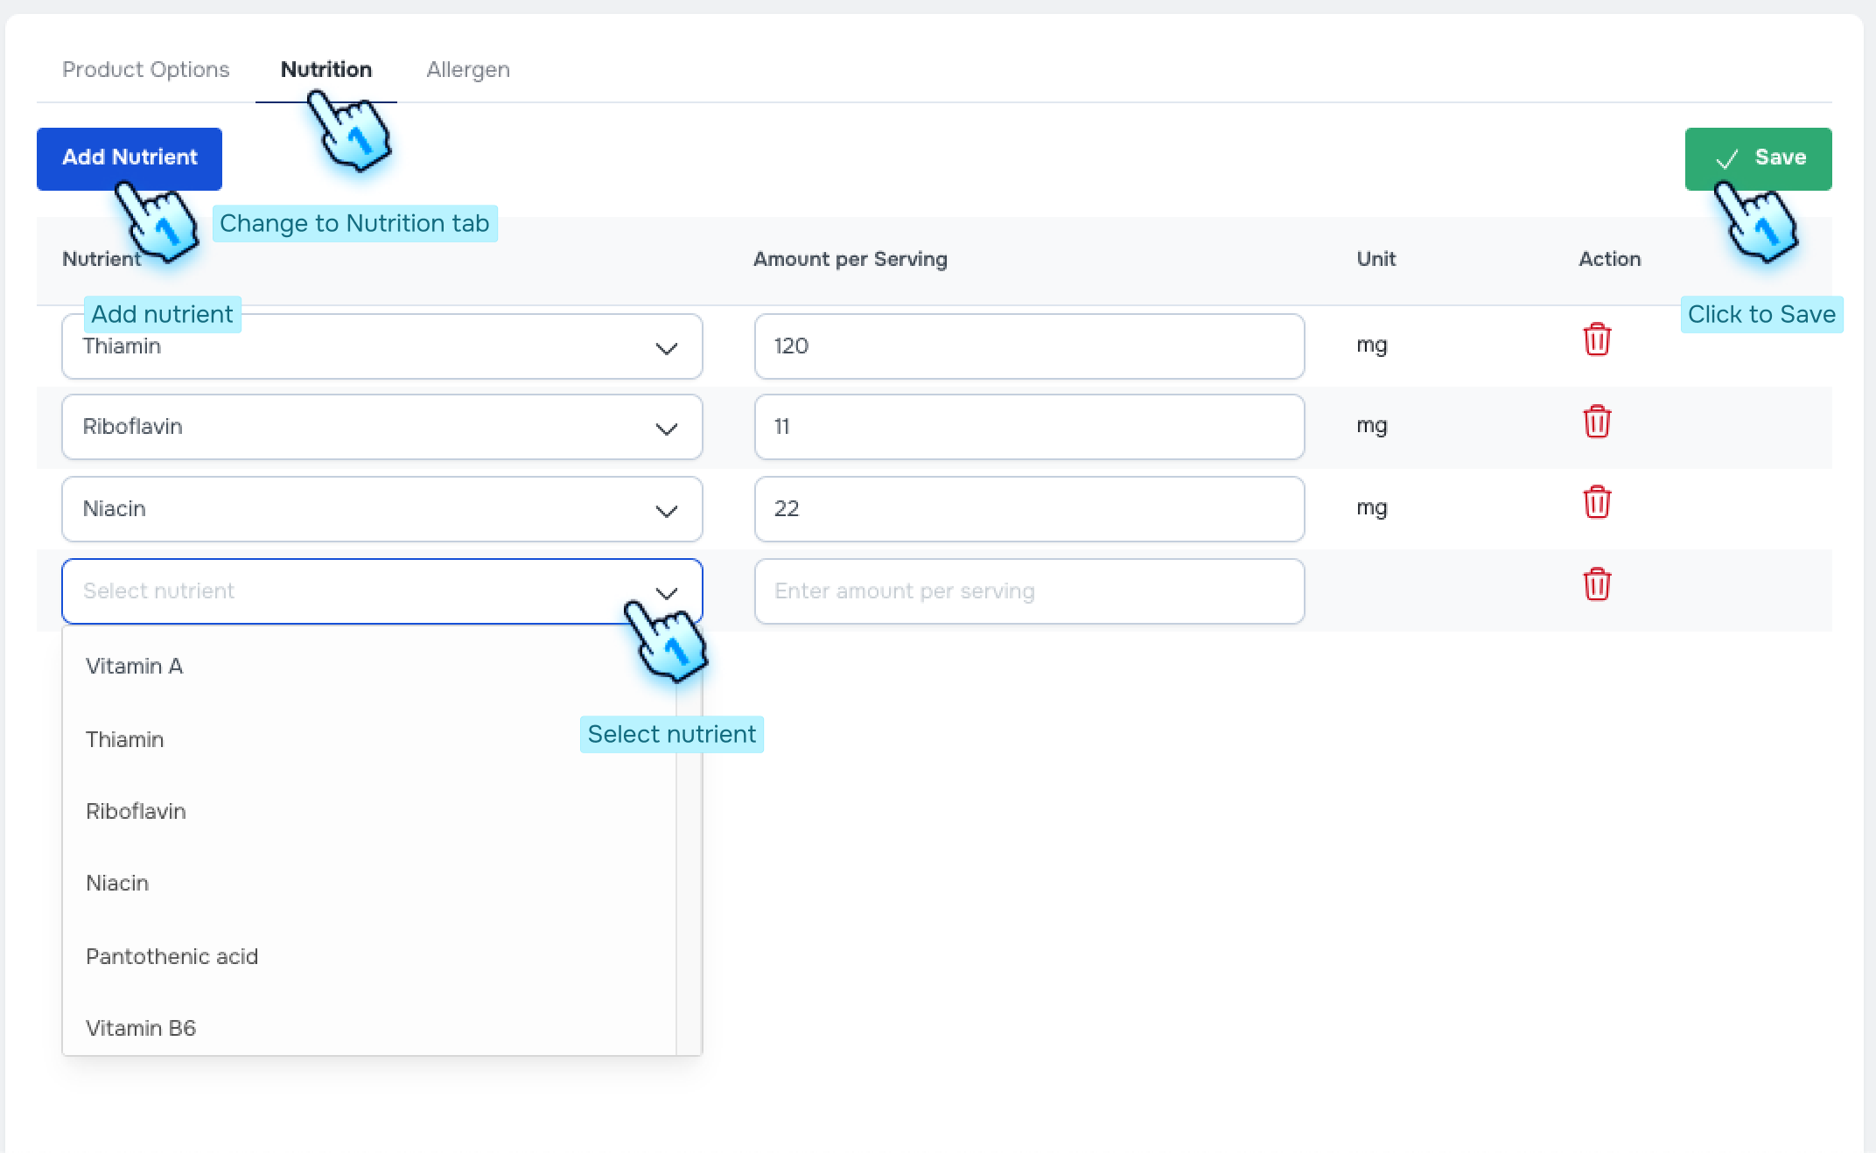The height and width of the screenshot is (1153, 1876).
Task: Select Vitamin B6 from the dropdown options
Action: pyautogui.click(x=141, y=1028)
